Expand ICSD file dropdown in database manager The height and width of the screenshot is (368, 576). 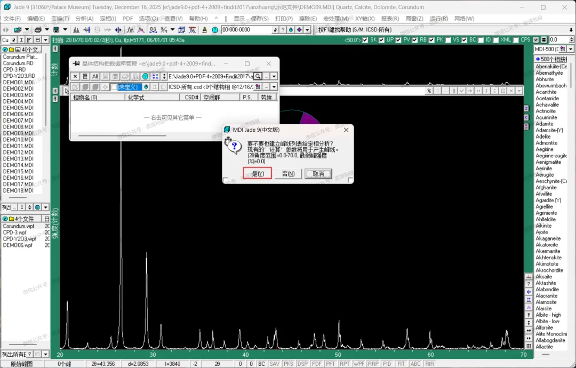tap(274, 87)
